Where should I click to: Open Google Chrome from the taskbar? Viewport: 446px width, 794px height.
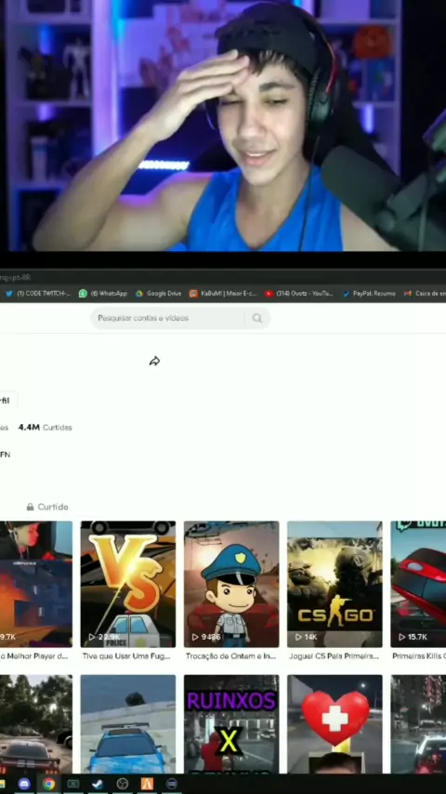[48, 784]
